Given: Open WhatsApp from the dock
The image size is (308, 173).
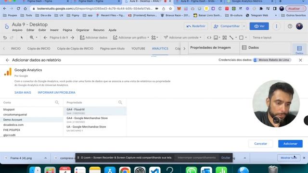Looking at the screenshot, I should 192,170.
